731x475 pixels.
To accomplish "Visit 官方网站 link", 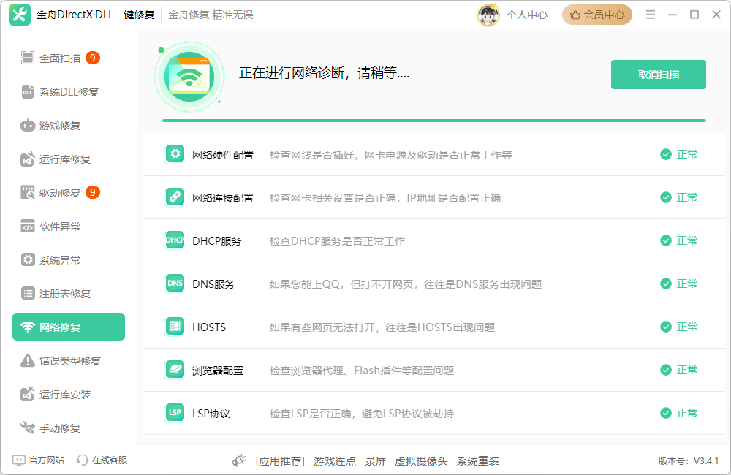I will (46, 460).
